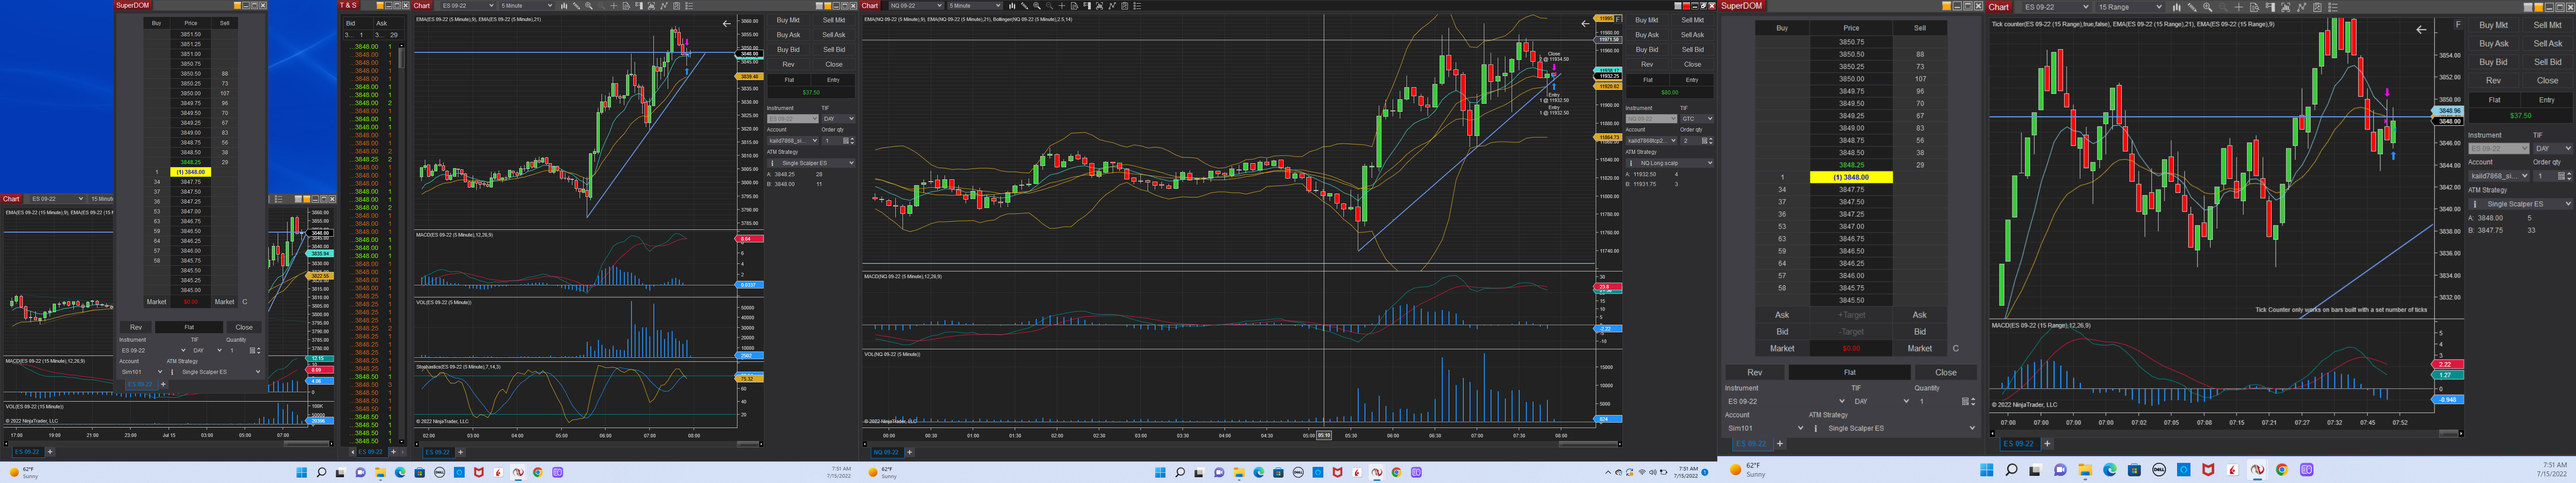Click Data Box icon in 15 Range chart
The image size is (2576, 483).
[2255, 7]
